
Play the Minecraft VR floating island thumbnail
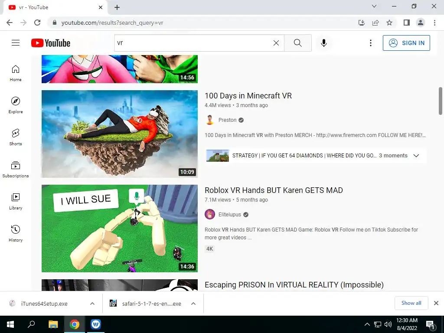(120, 134)
